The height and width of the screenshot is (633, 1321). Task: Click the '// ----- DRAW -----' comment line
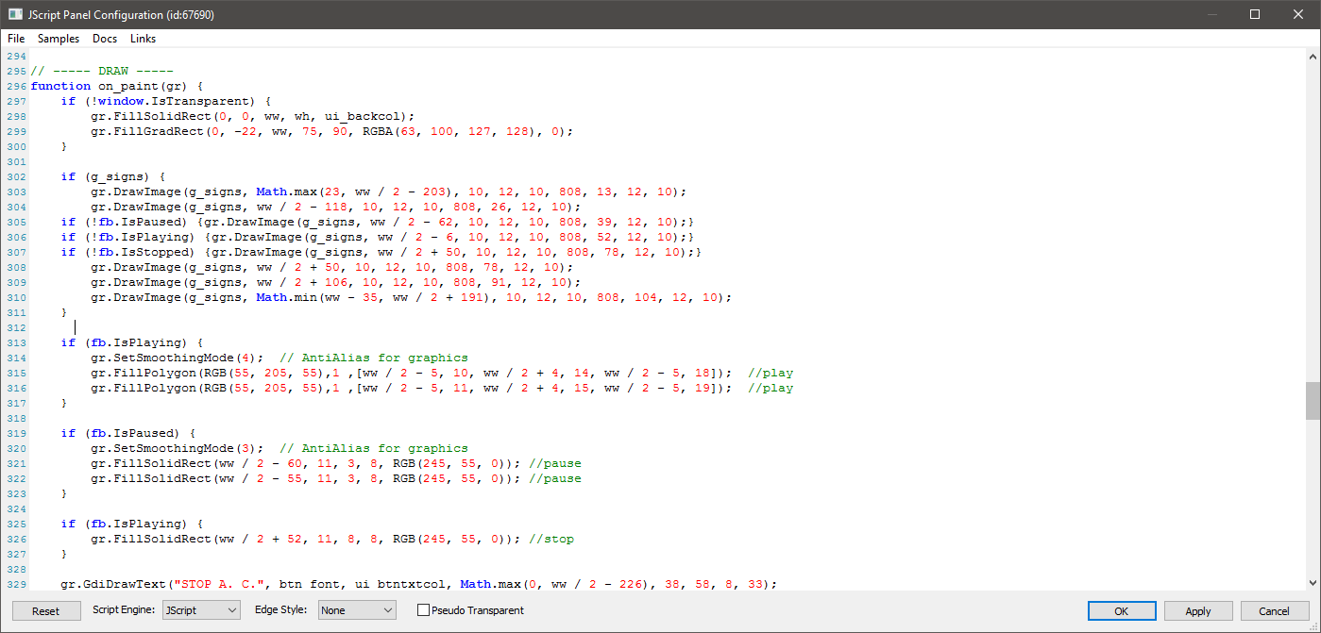tap(102, 71)
